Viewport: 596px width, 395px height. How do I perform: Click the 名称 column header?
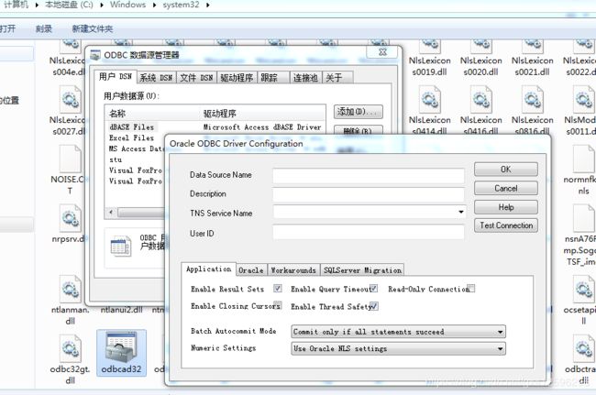click(x=153, y=113)
